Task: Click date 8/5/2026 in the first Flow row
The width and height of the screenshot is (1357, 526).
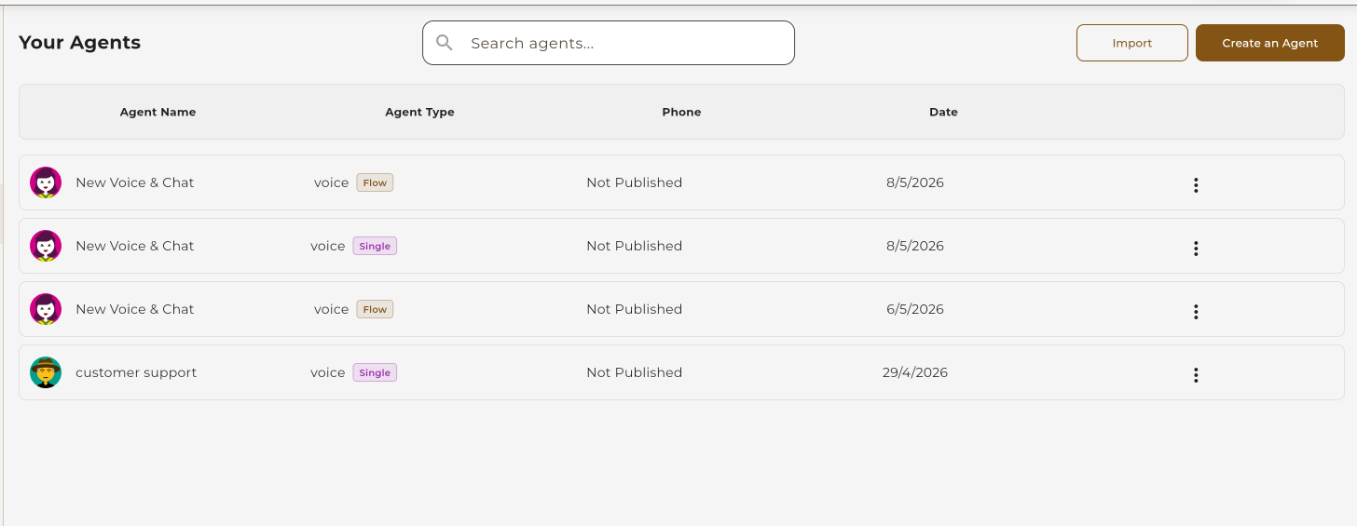Action: pos(915,182)
